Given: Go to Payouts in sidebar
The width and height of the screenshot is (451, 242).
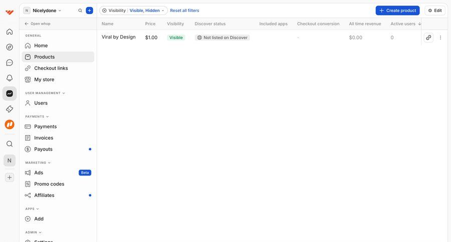Looking at the screenshot, I should tap(43, 149).
